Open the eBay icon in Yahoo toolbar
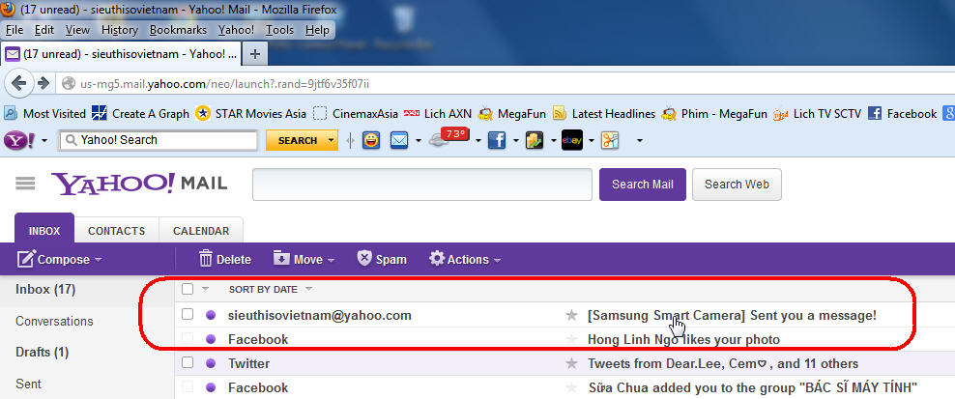 click(571, 140)
